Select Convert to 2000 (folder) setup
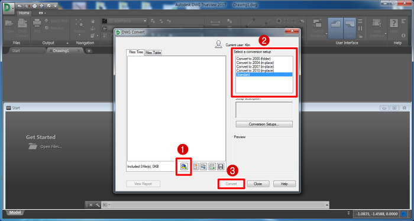Viewport: 414px width, 221px height. coord(254,59)
